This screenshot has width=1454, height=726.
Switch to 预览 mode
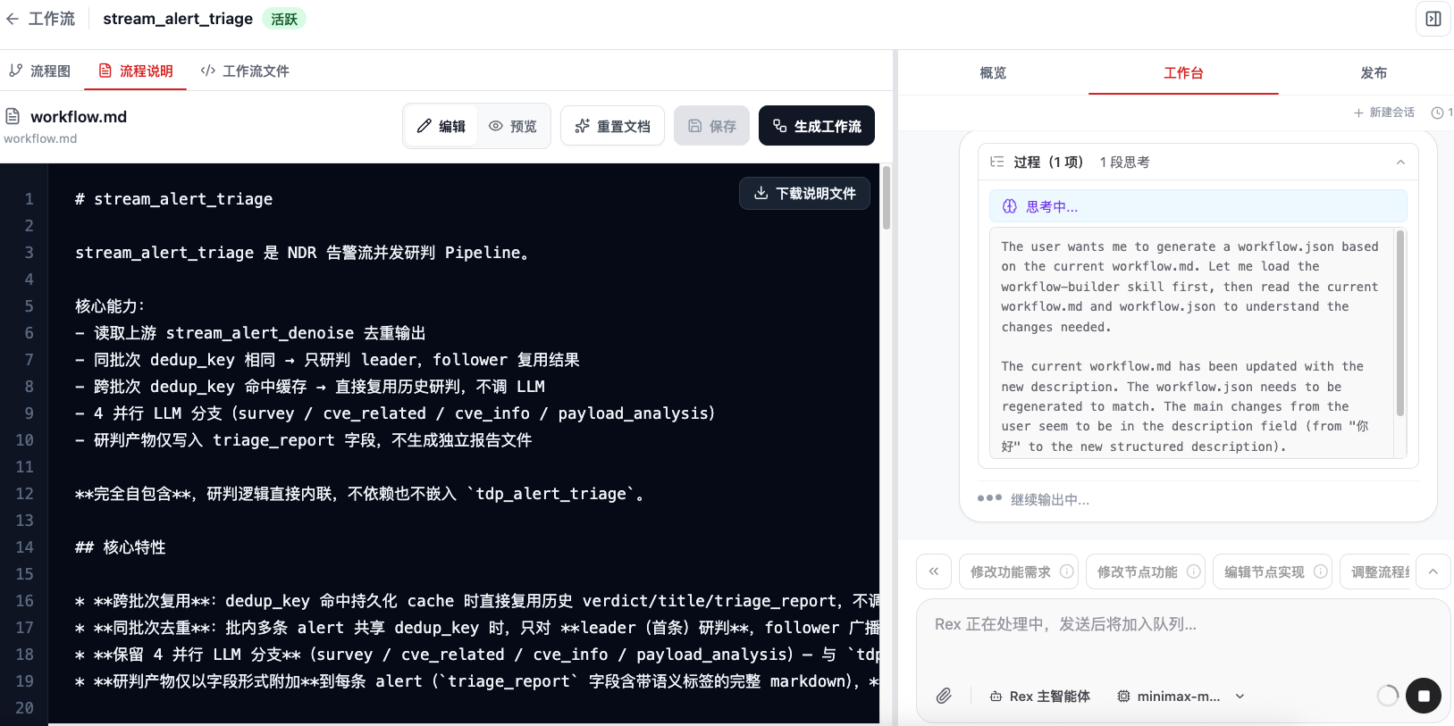513,126
